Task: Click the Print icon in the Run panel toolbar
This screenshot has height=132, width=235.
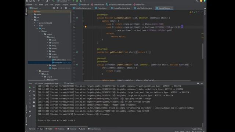Action: click(x=34, y=102)
